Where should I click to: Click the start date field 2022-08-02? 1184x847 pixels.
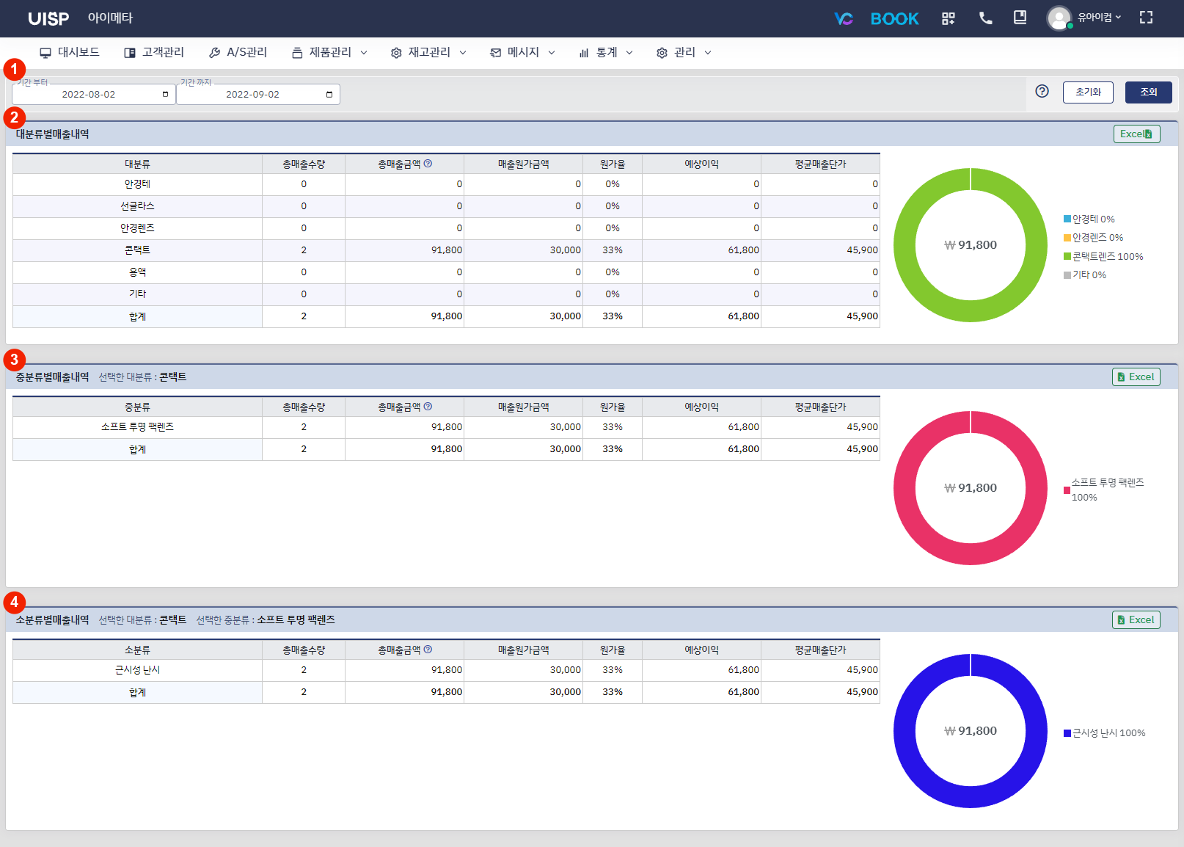click(x=93, y=94)
